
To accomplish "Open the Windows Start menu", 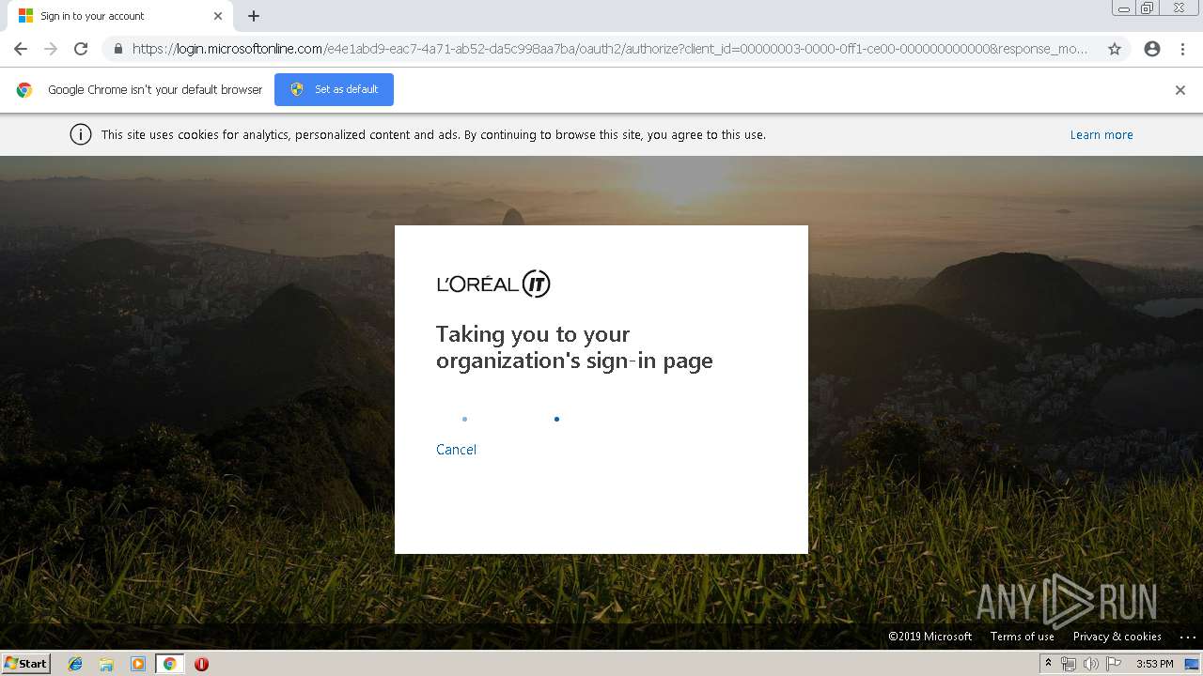I will pos(26,664).
